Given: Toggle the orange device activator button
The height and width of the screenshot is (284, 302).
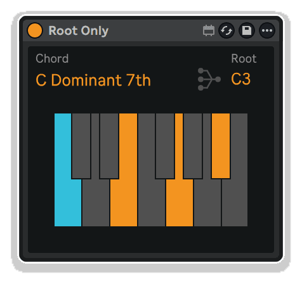Looking at the screenshot, I should [35, 30].
